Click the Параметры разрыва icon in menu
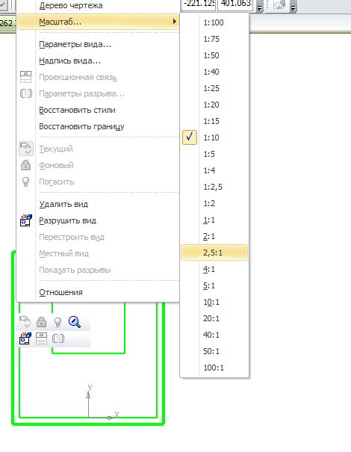Image resolution: width=351 pixels, height=452 pixels. click(x=25, y=93)
